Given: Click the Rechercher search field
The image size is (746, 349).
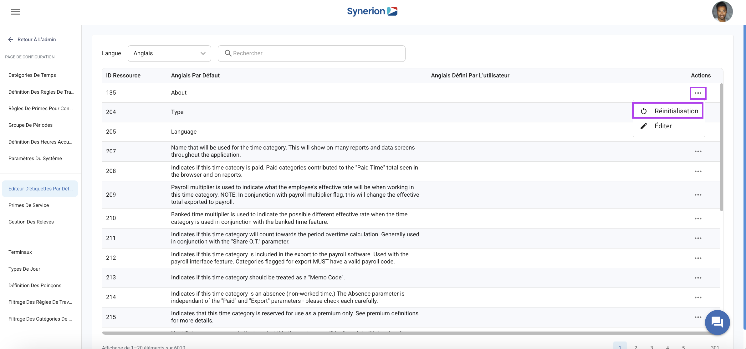Looking at the screenshot, I should click(x=312, y=53).
